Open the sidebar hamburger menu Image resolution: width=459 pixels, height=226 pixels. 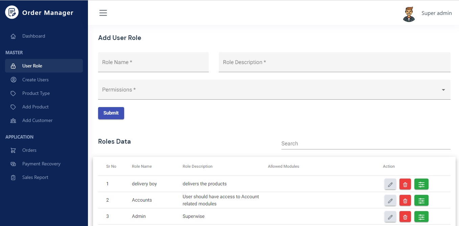click(x=103, y=13)
